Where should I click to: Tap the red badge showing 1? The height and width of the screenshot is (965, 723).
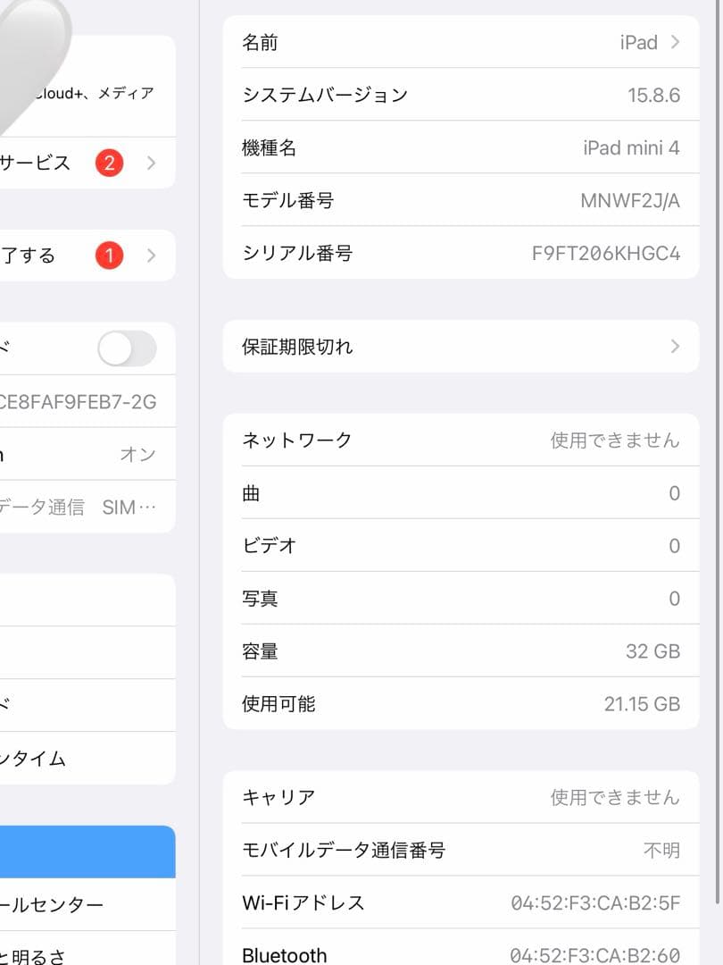(109, 256)
